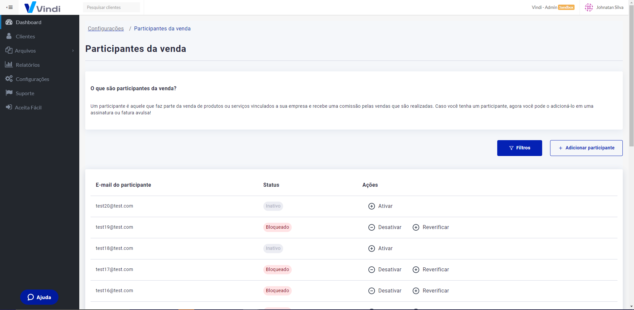This screenshot has width=634, height=310.
Task: Focus the Pesquisar clientes search field
Action: (x=111, y=7)
